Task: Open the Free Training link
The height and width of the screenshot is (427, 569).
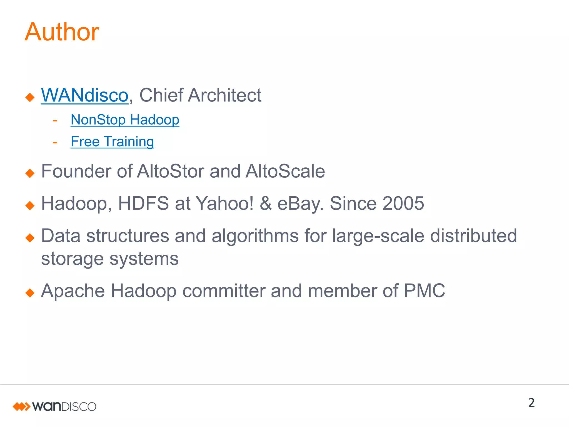Action: [112, 142]
